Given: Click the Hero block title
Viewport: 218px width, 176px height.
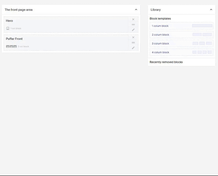Looking at the screenshot, I should tap(10, 21).
